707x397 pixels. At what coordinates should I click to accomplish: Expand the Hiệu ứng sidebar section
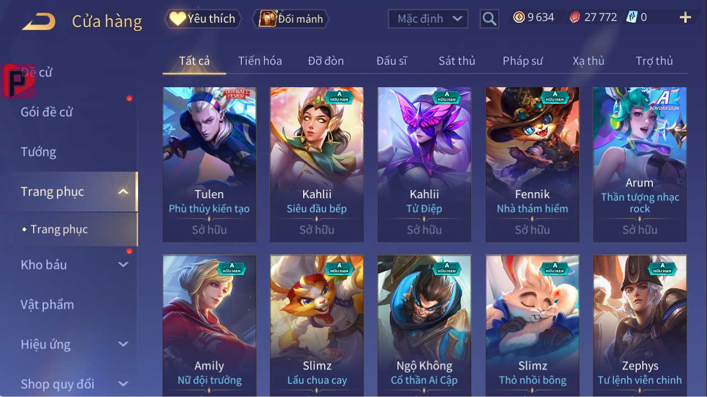coord(123,344)
